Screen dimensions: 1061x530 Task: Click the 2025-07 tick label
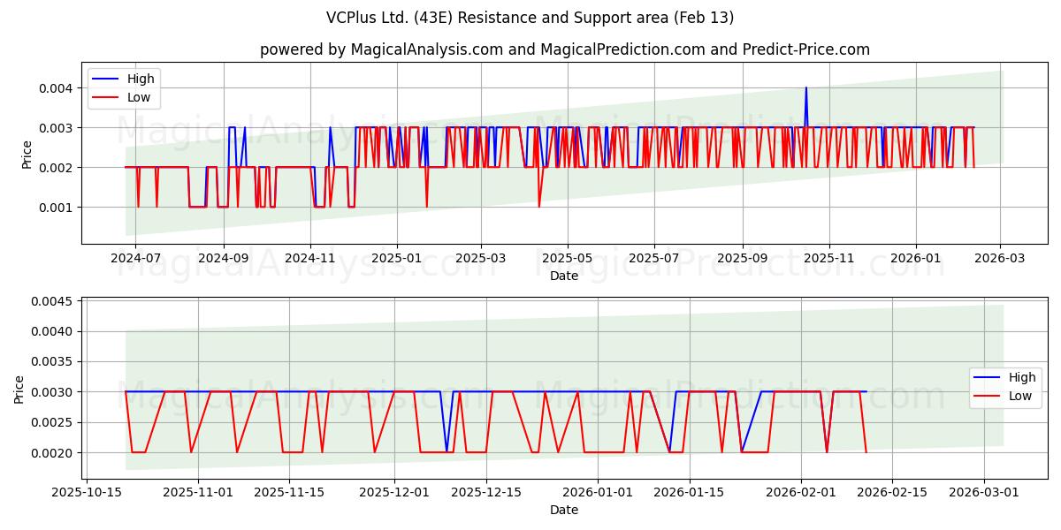653,259
